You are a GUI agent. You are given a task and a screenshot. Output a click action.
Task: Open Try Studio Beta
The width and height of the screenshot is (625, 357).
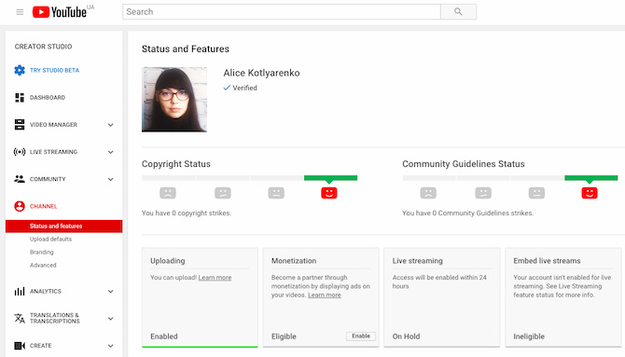(55, 70)
